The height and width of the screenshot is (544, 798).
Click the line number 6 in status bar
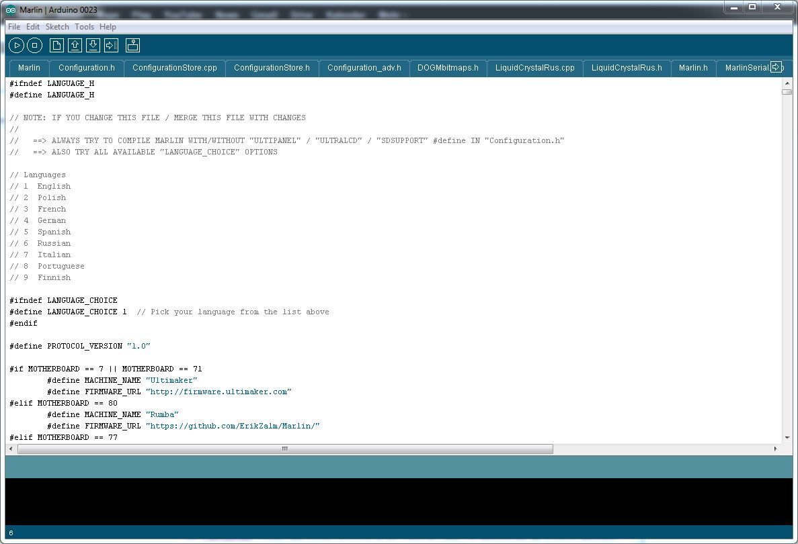(x=11, y=533)
